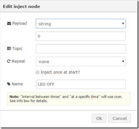Click the Repeat label text
The image size is (139, 129).
click(x=19, y=61)
